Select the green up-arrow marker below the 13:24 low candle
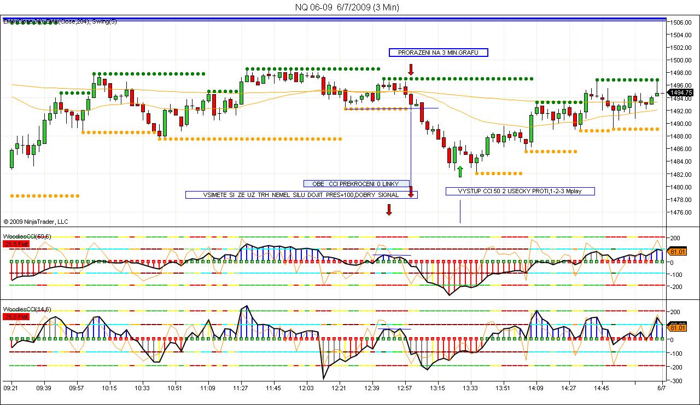Image resolution: width=700 pixels, height=405 pixels. 460,171
